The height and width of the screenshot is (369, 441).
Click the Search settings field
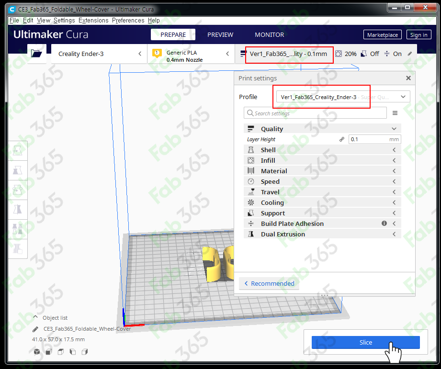[315, 113]
